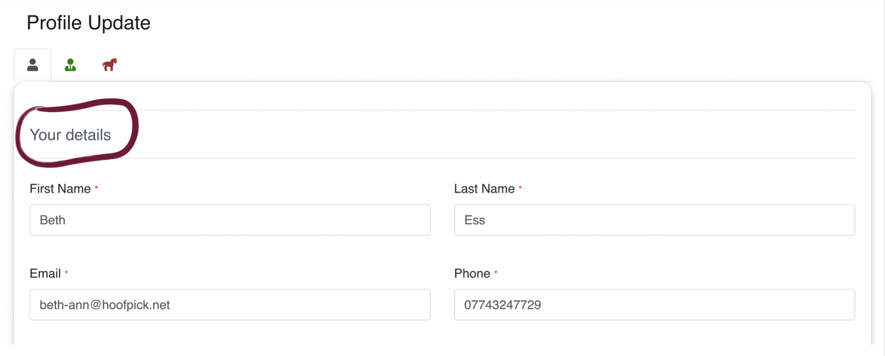
Task: Focus the First Name input field
Action: (230, 220)
